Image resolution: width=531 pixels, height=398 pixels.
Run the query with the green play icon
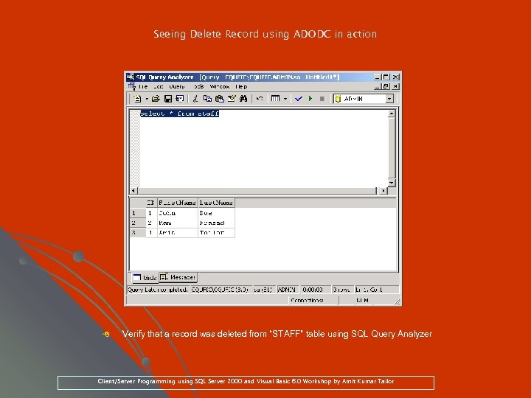point(310,99)
